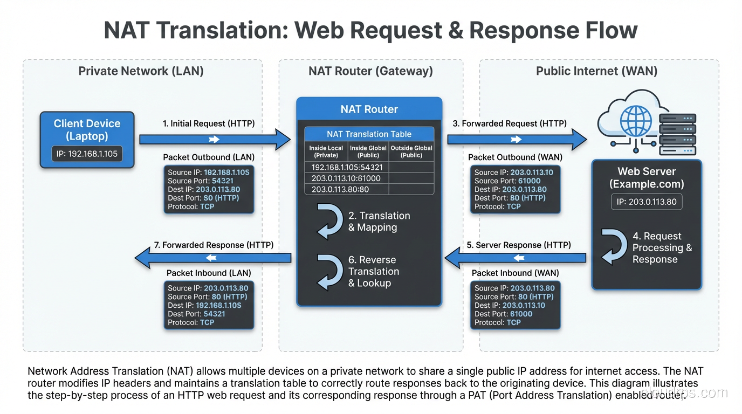
Task: Expand the 203.0.113.10:61000 table entry
Action: click(345, 178)
